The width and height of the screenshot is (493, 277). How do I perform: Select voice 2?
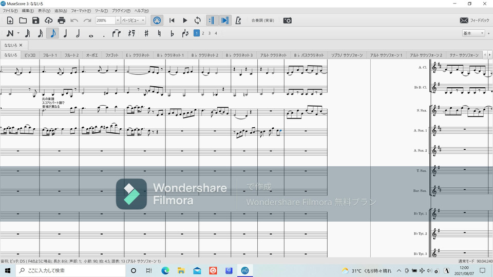pos(203,33)
